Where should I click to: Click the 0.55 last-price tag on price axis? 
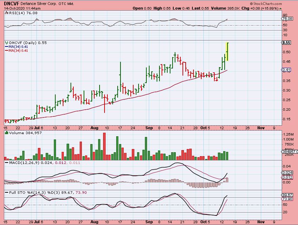coord(286,43)
